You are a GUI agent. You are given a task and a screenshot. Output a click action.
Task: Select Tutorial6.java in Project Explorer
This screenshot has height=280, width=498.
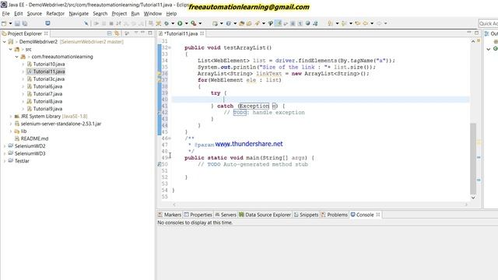47,86
